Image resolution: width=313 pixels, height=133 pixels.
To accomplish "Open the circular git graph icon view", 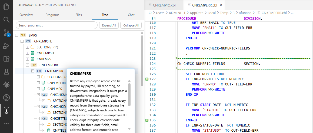I will 6,98.
